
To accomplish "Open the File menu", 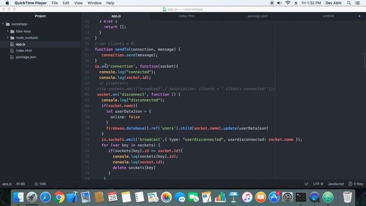I will [x=55, y=3].
